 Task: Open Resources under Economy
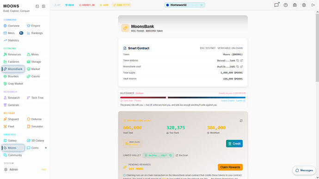pyautogui.click(x=12, y=54)
